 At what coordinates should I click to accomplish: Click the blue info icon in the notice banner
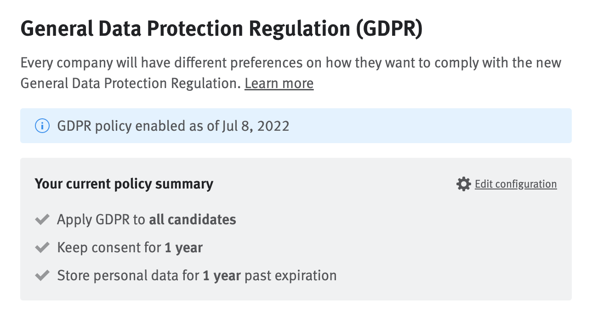coord(42,125)
